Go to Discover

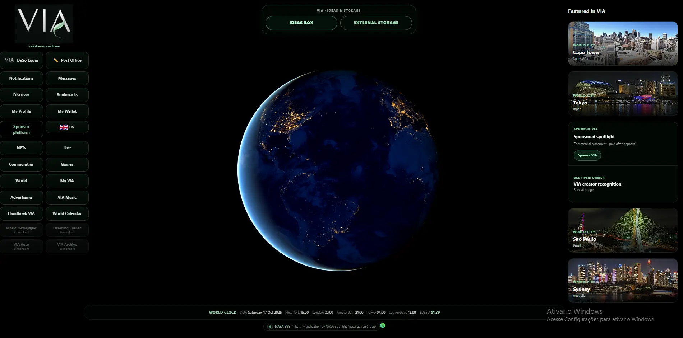(x=22, y=95)
